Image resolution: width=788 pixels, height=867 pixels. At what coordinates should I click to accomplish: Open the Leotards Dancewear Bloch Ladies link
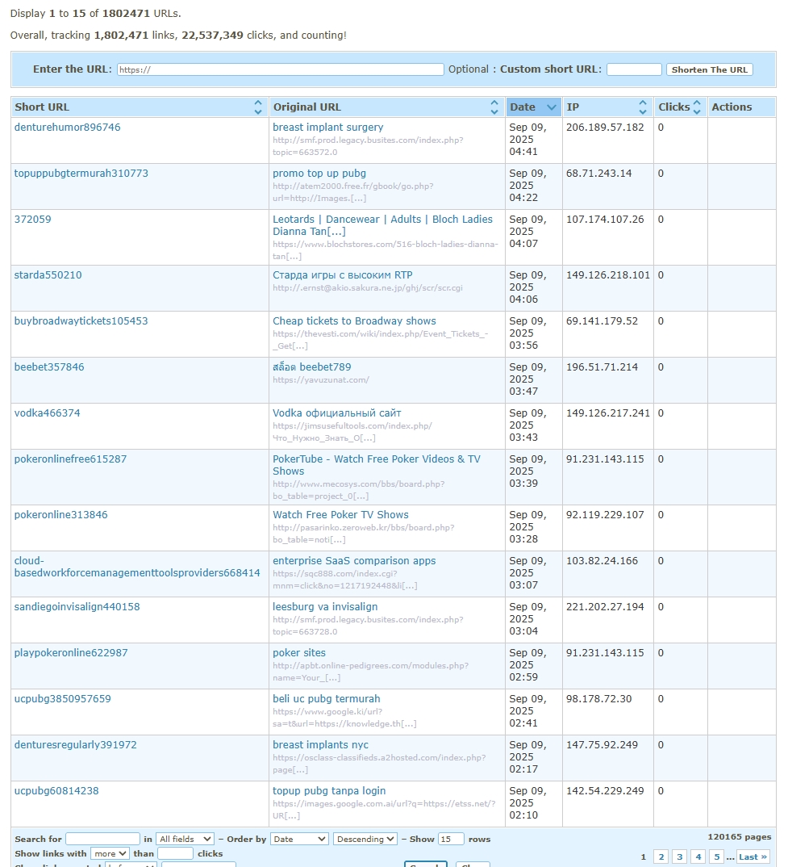click(x=382, y=225)
